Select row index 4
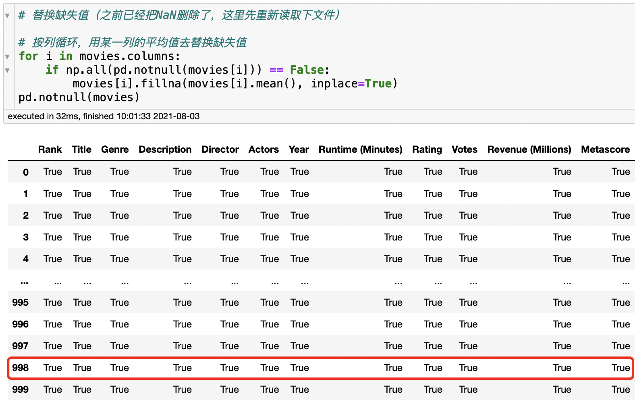This screenshot has height=402, width=635. tap(26, 259)
